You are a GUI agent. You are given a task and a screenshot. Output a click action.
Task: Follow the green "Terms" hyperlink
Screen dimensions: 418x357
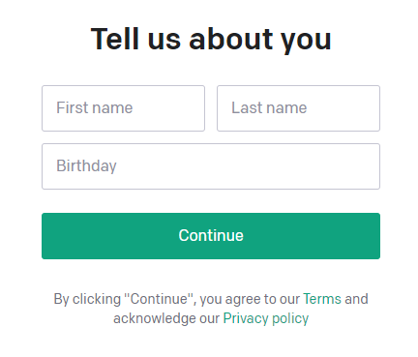322,299
